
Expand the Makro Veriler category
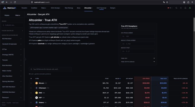point(12,71)
